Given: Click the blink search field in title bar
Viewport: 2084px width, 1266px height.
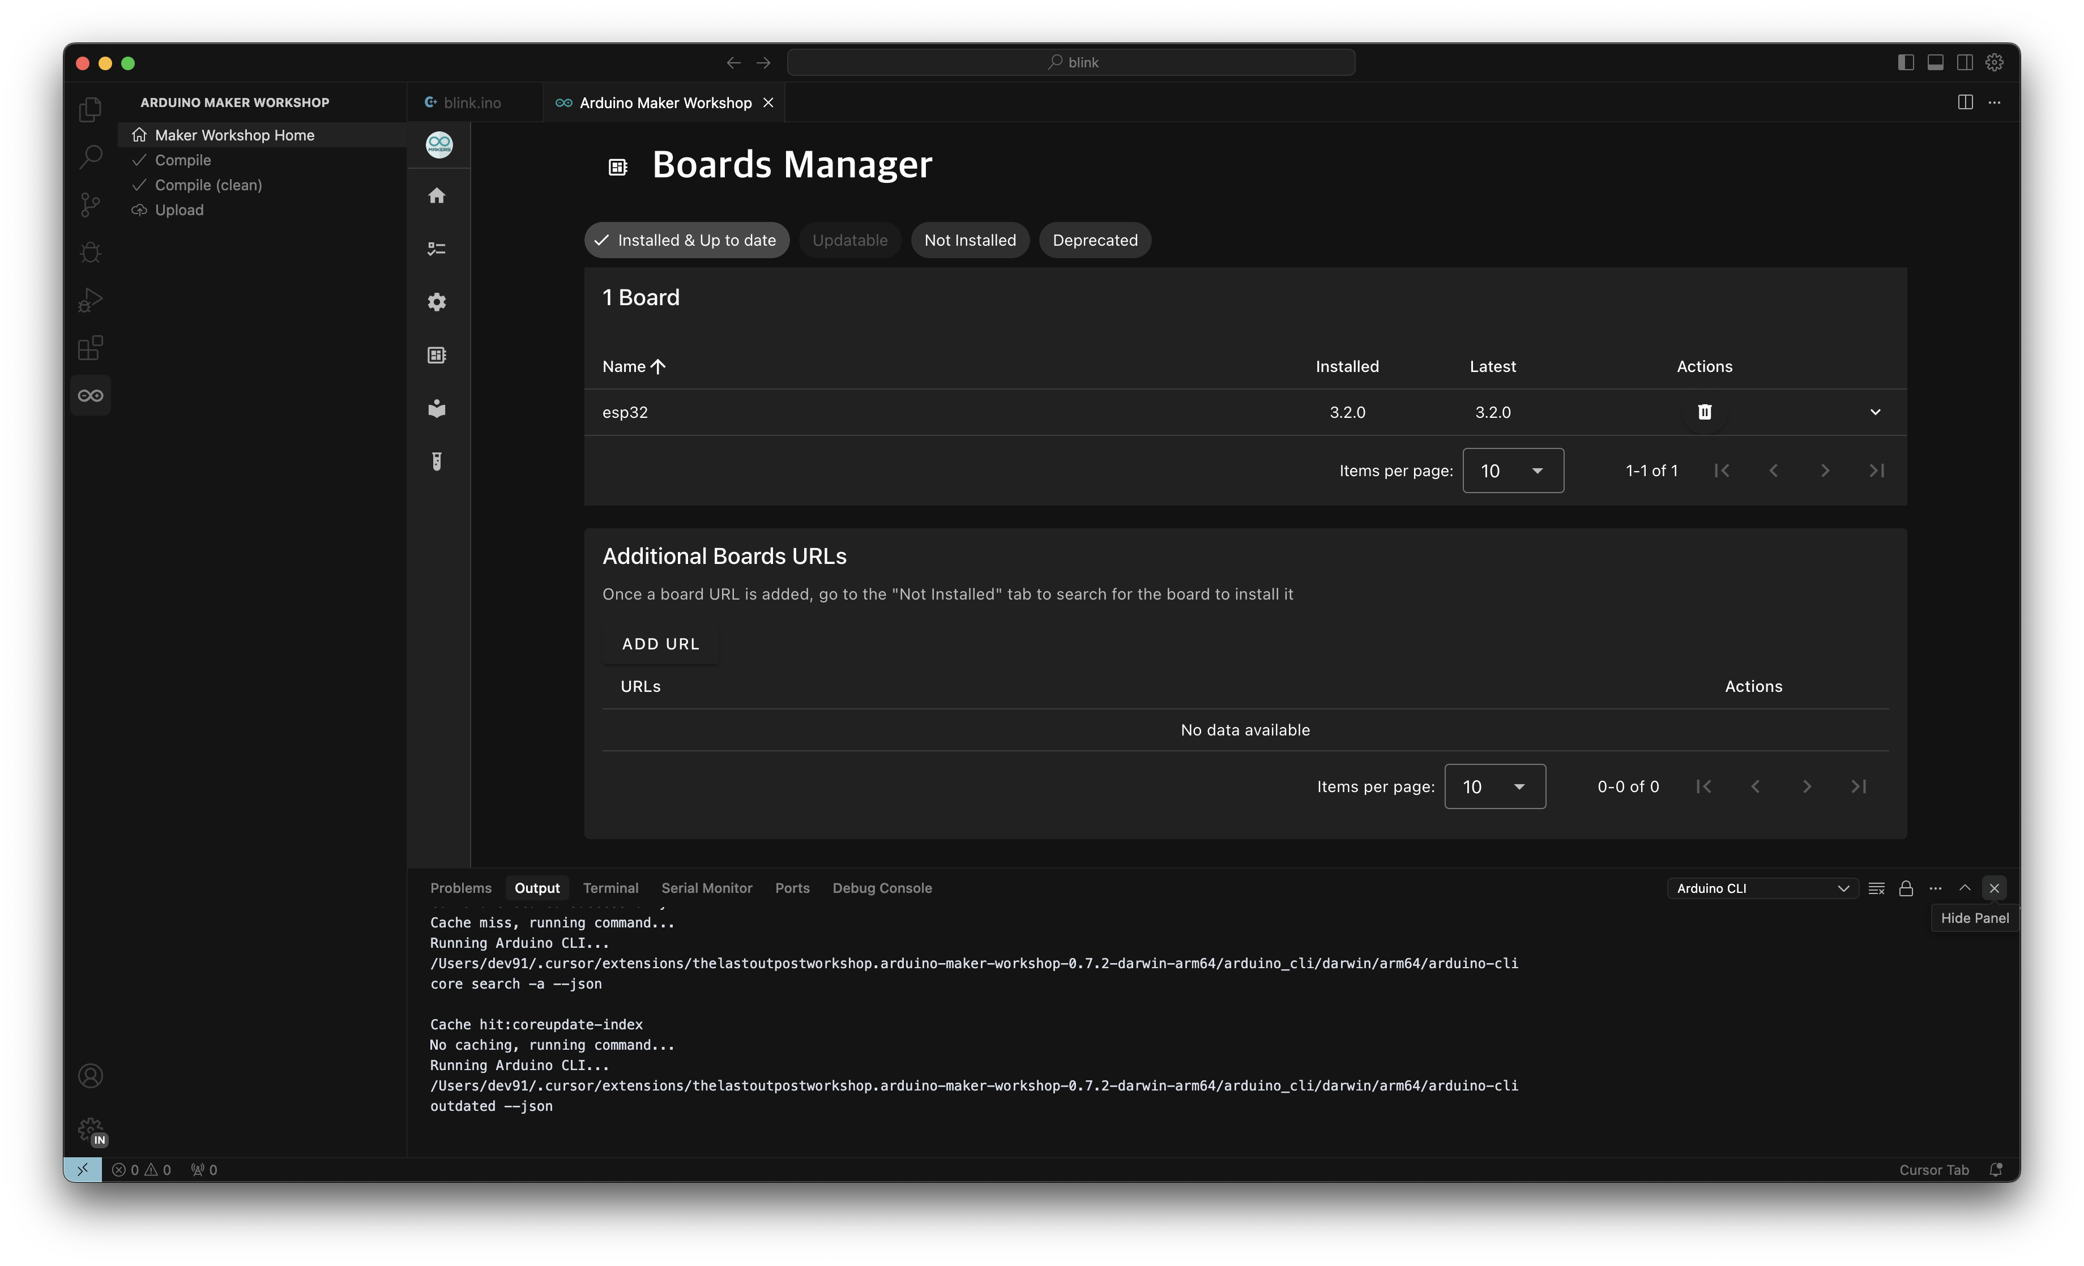Looking at the screenshot, I should (1071, 63).
